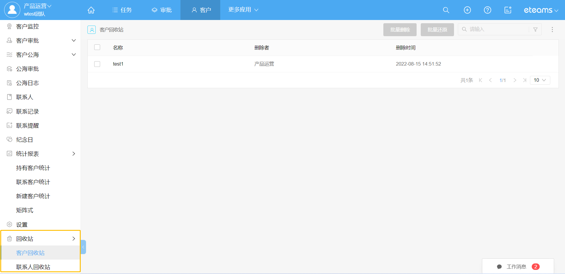The height and width of the screenshot is (274, 565).
Task: Switch to the 审批 tab
Action: click(x=162, y=10)
